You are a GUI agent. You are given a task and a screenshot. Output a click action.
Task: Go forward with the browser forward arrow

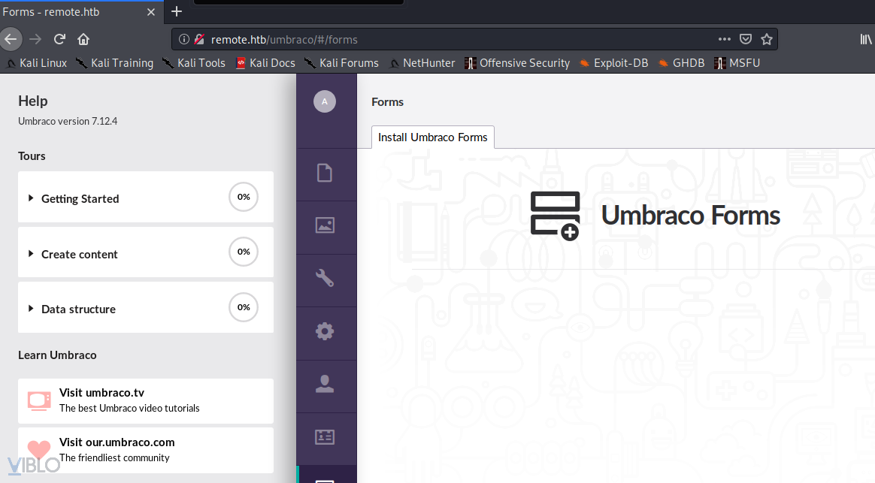pos(35,39)
